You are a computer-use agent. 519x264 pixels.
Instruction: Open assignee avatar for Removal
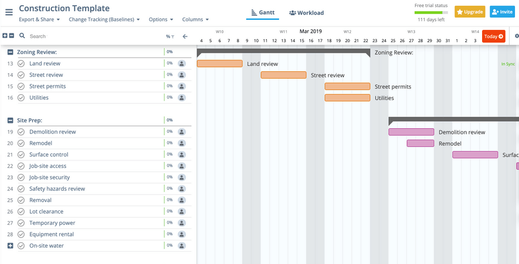tap(181, 200)
